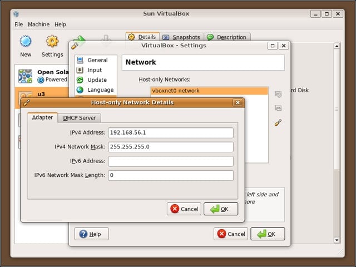This screenshot has width=356, height=267.
Task: Minimize the Sun VirtualBox main window
Action: coord(315,14)
